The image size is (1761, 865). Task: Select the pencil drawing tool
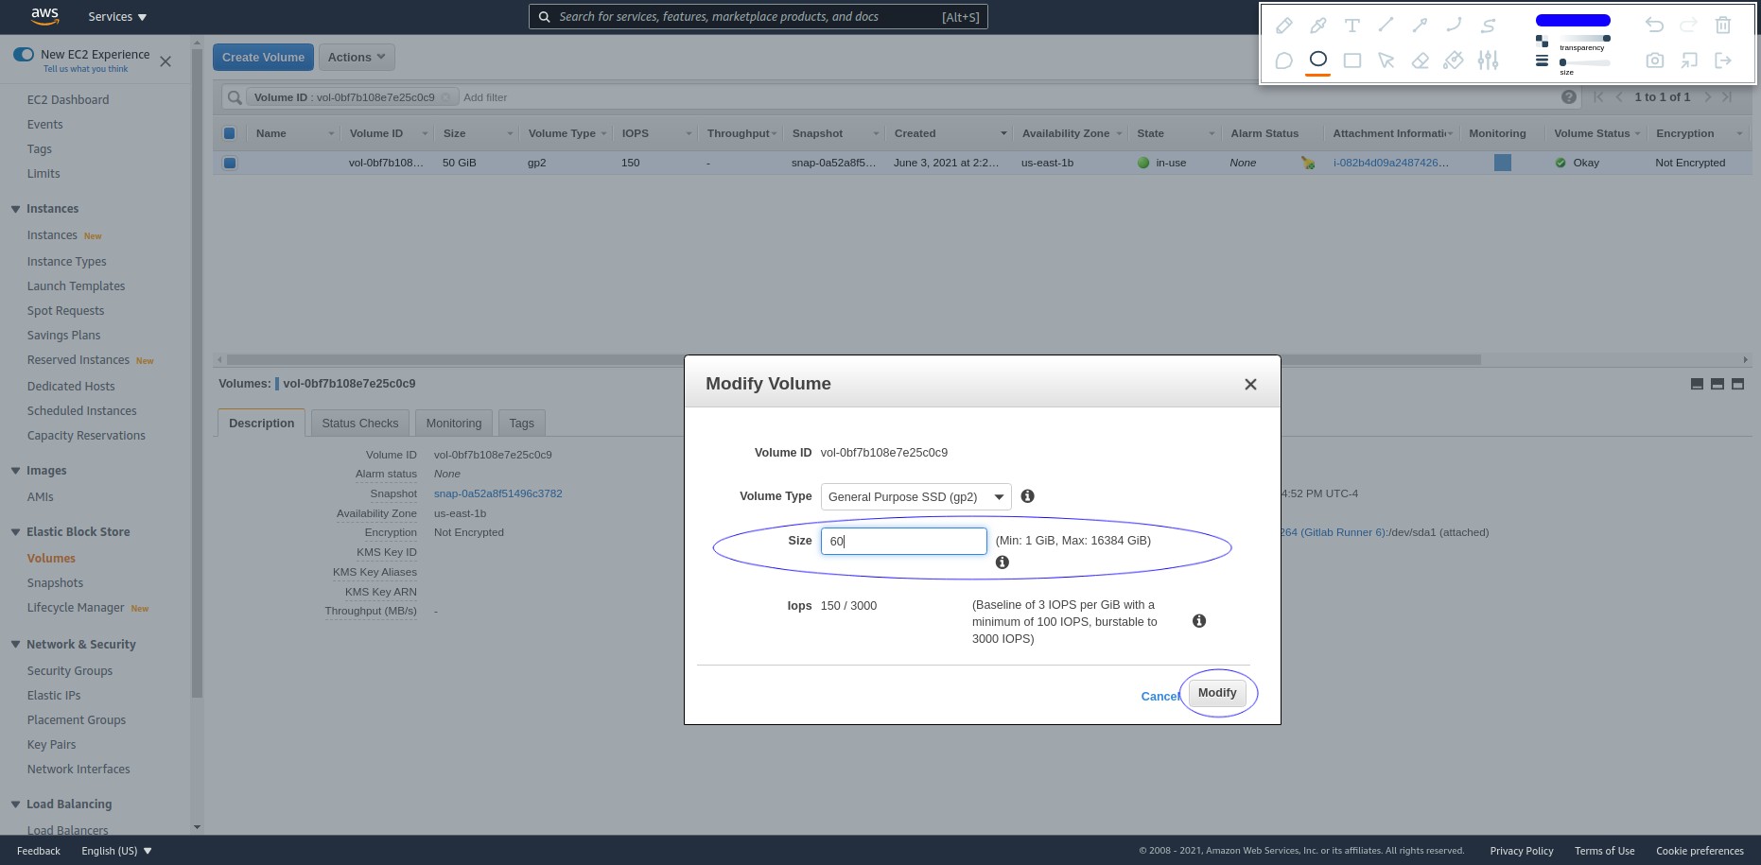[x=1283, y=26]
